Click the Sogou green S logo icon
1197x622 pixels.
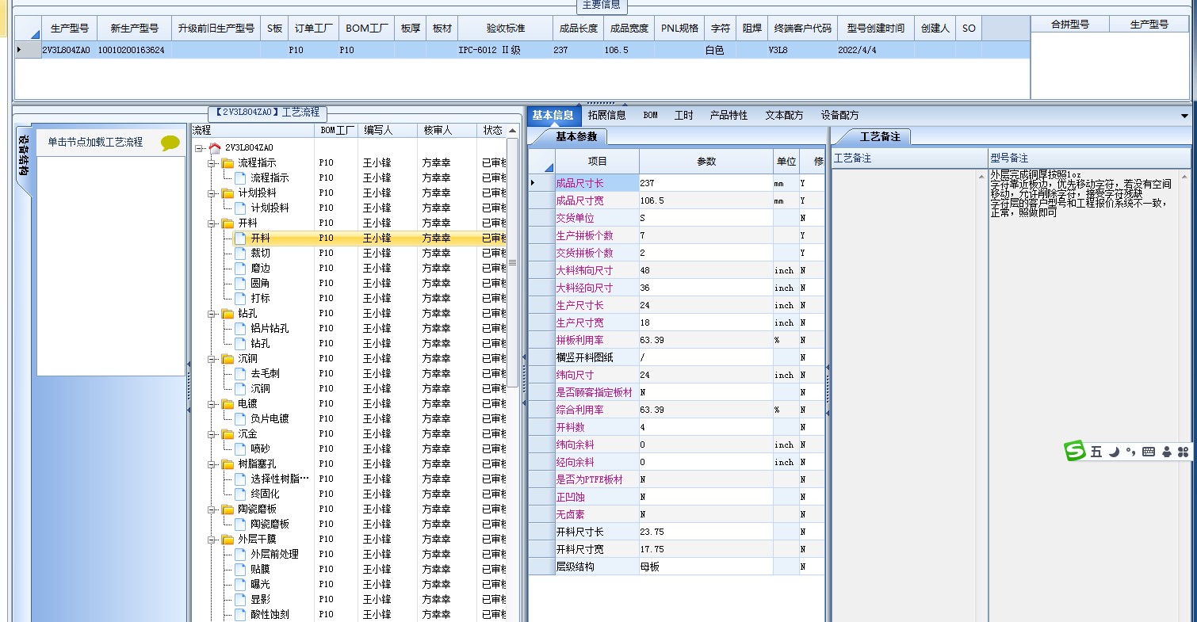point(1074,451)
